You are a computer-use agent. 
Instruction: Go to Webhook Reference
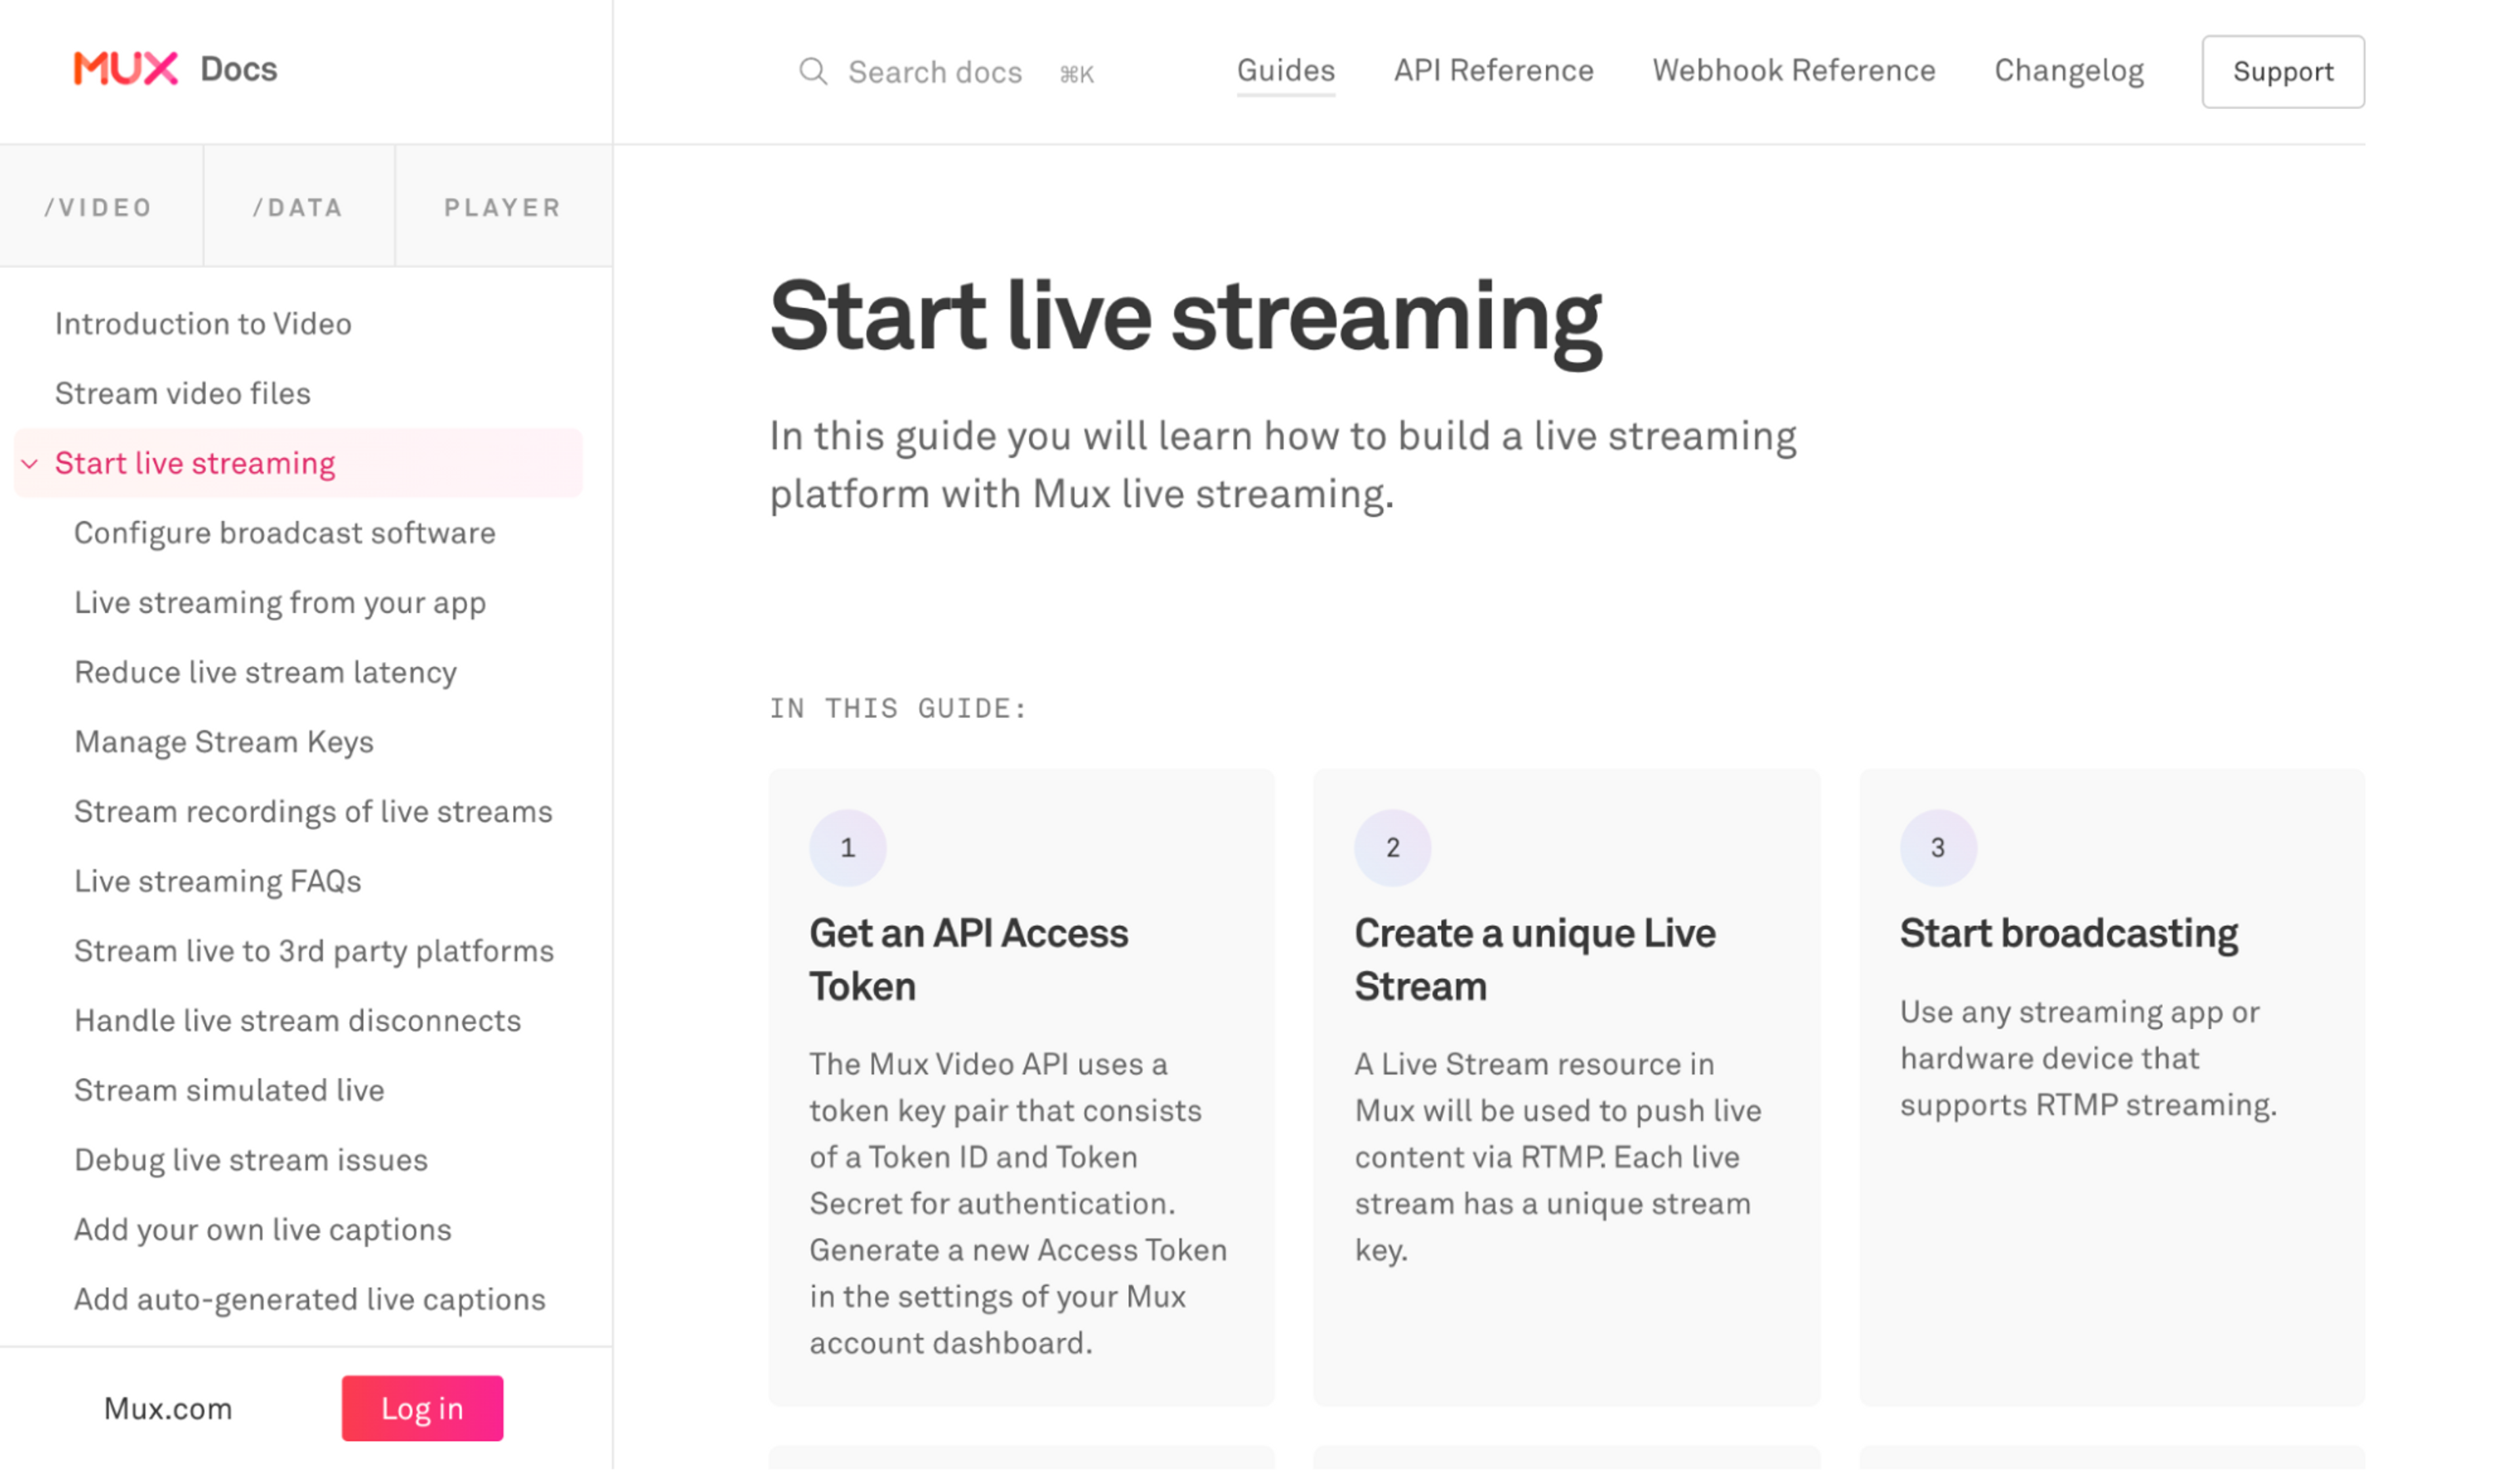tap(1793, 71)
